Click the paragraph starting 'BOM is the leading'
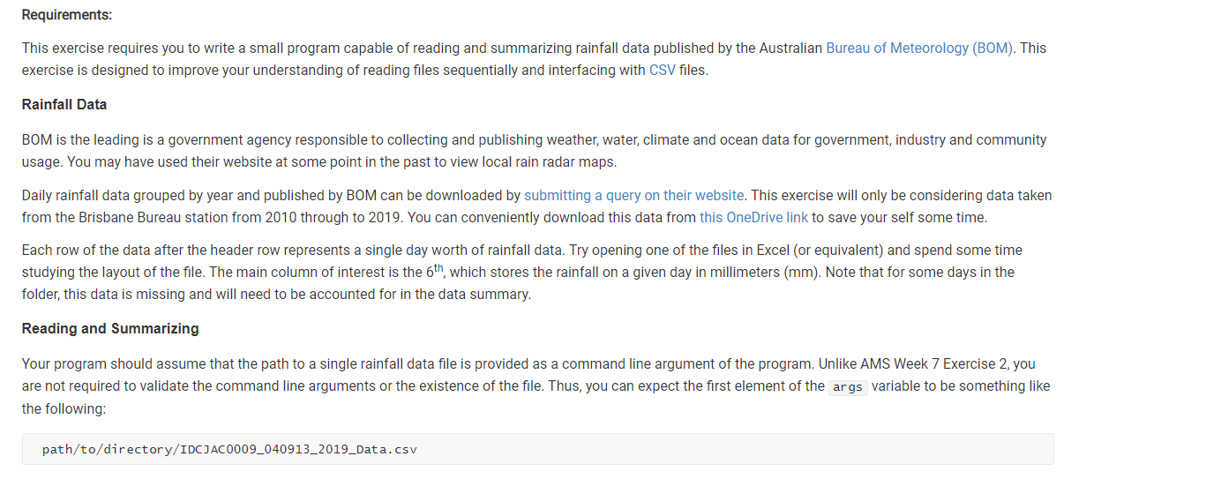Image resolution: width=1206 pixels, height=479 pixels. (x=535, y=151)
